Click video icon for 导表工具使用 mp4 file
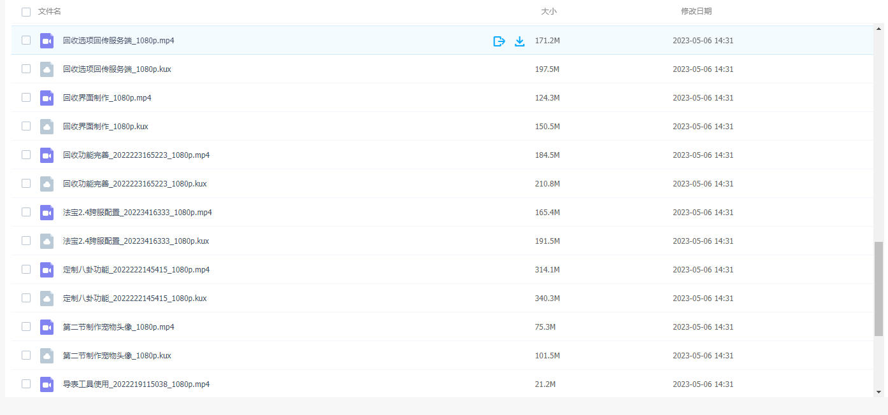Screen dimensions: 888x415 coord(47,384)
